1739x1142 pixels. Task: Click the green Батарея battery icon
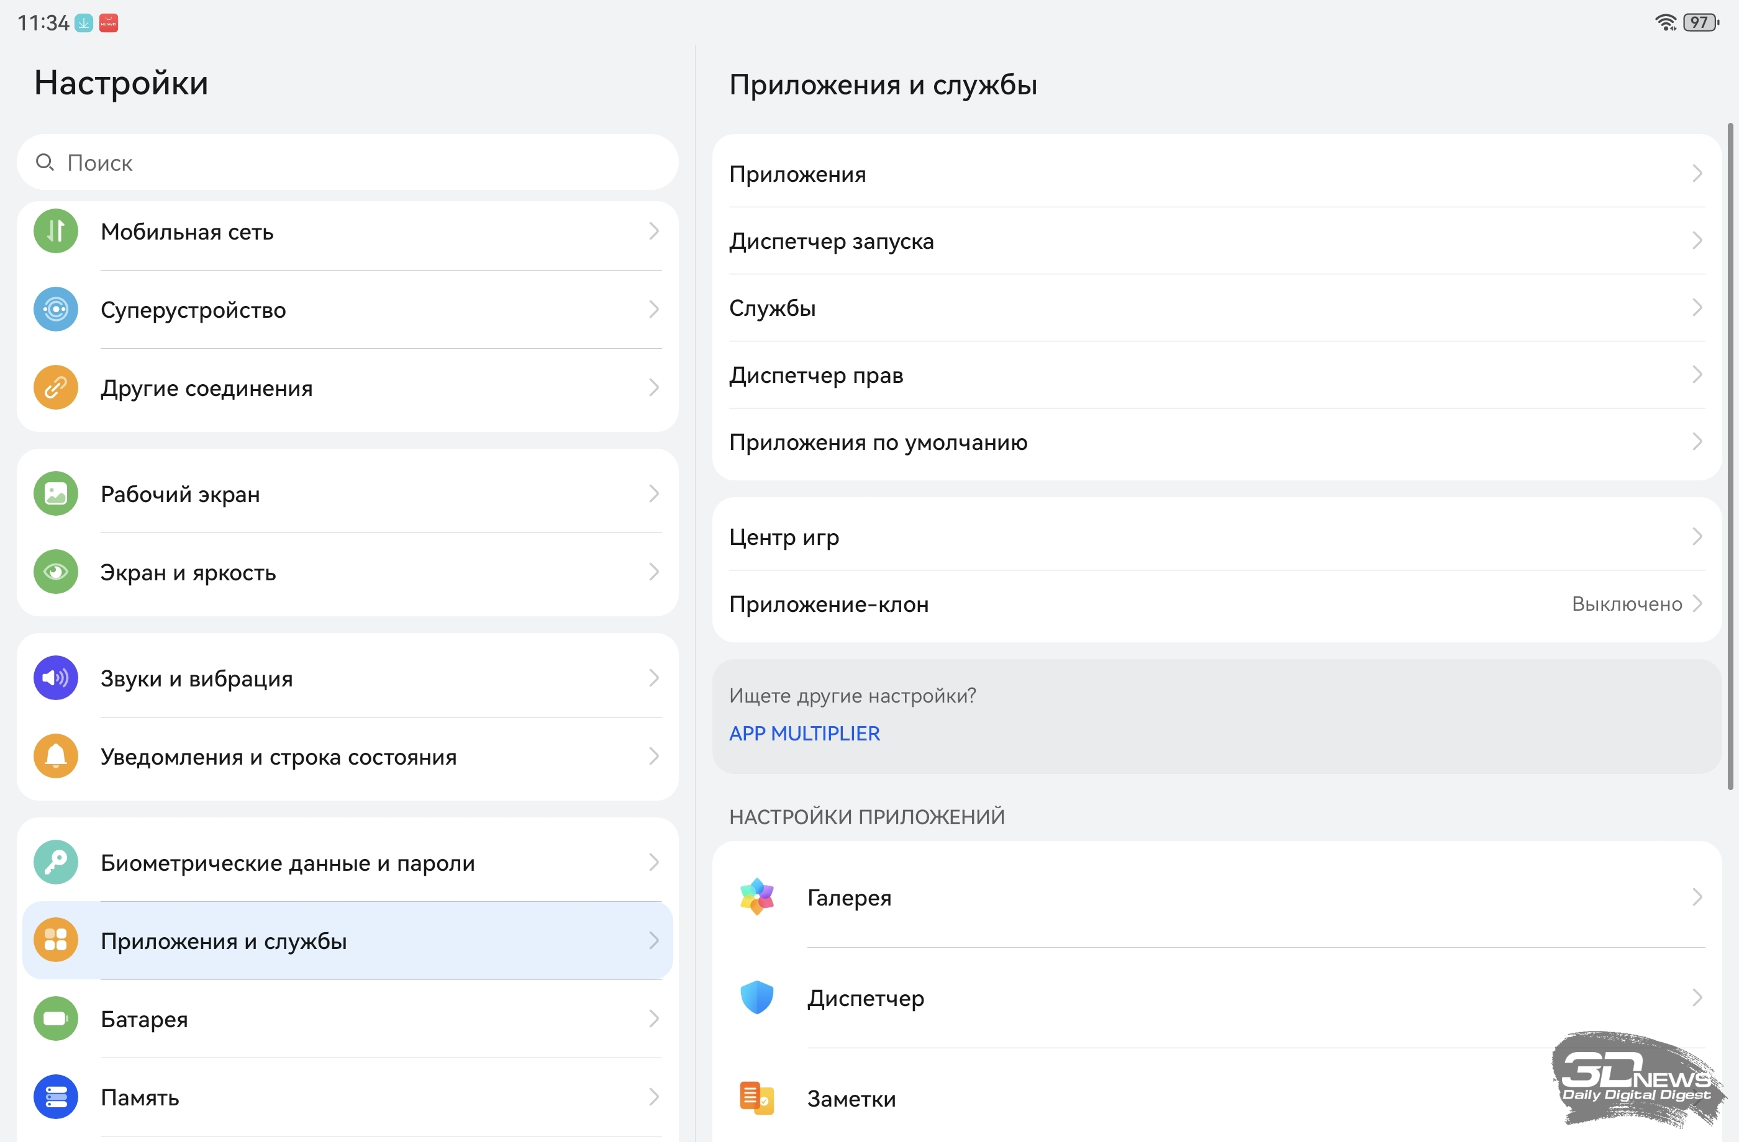point(55,1018)
